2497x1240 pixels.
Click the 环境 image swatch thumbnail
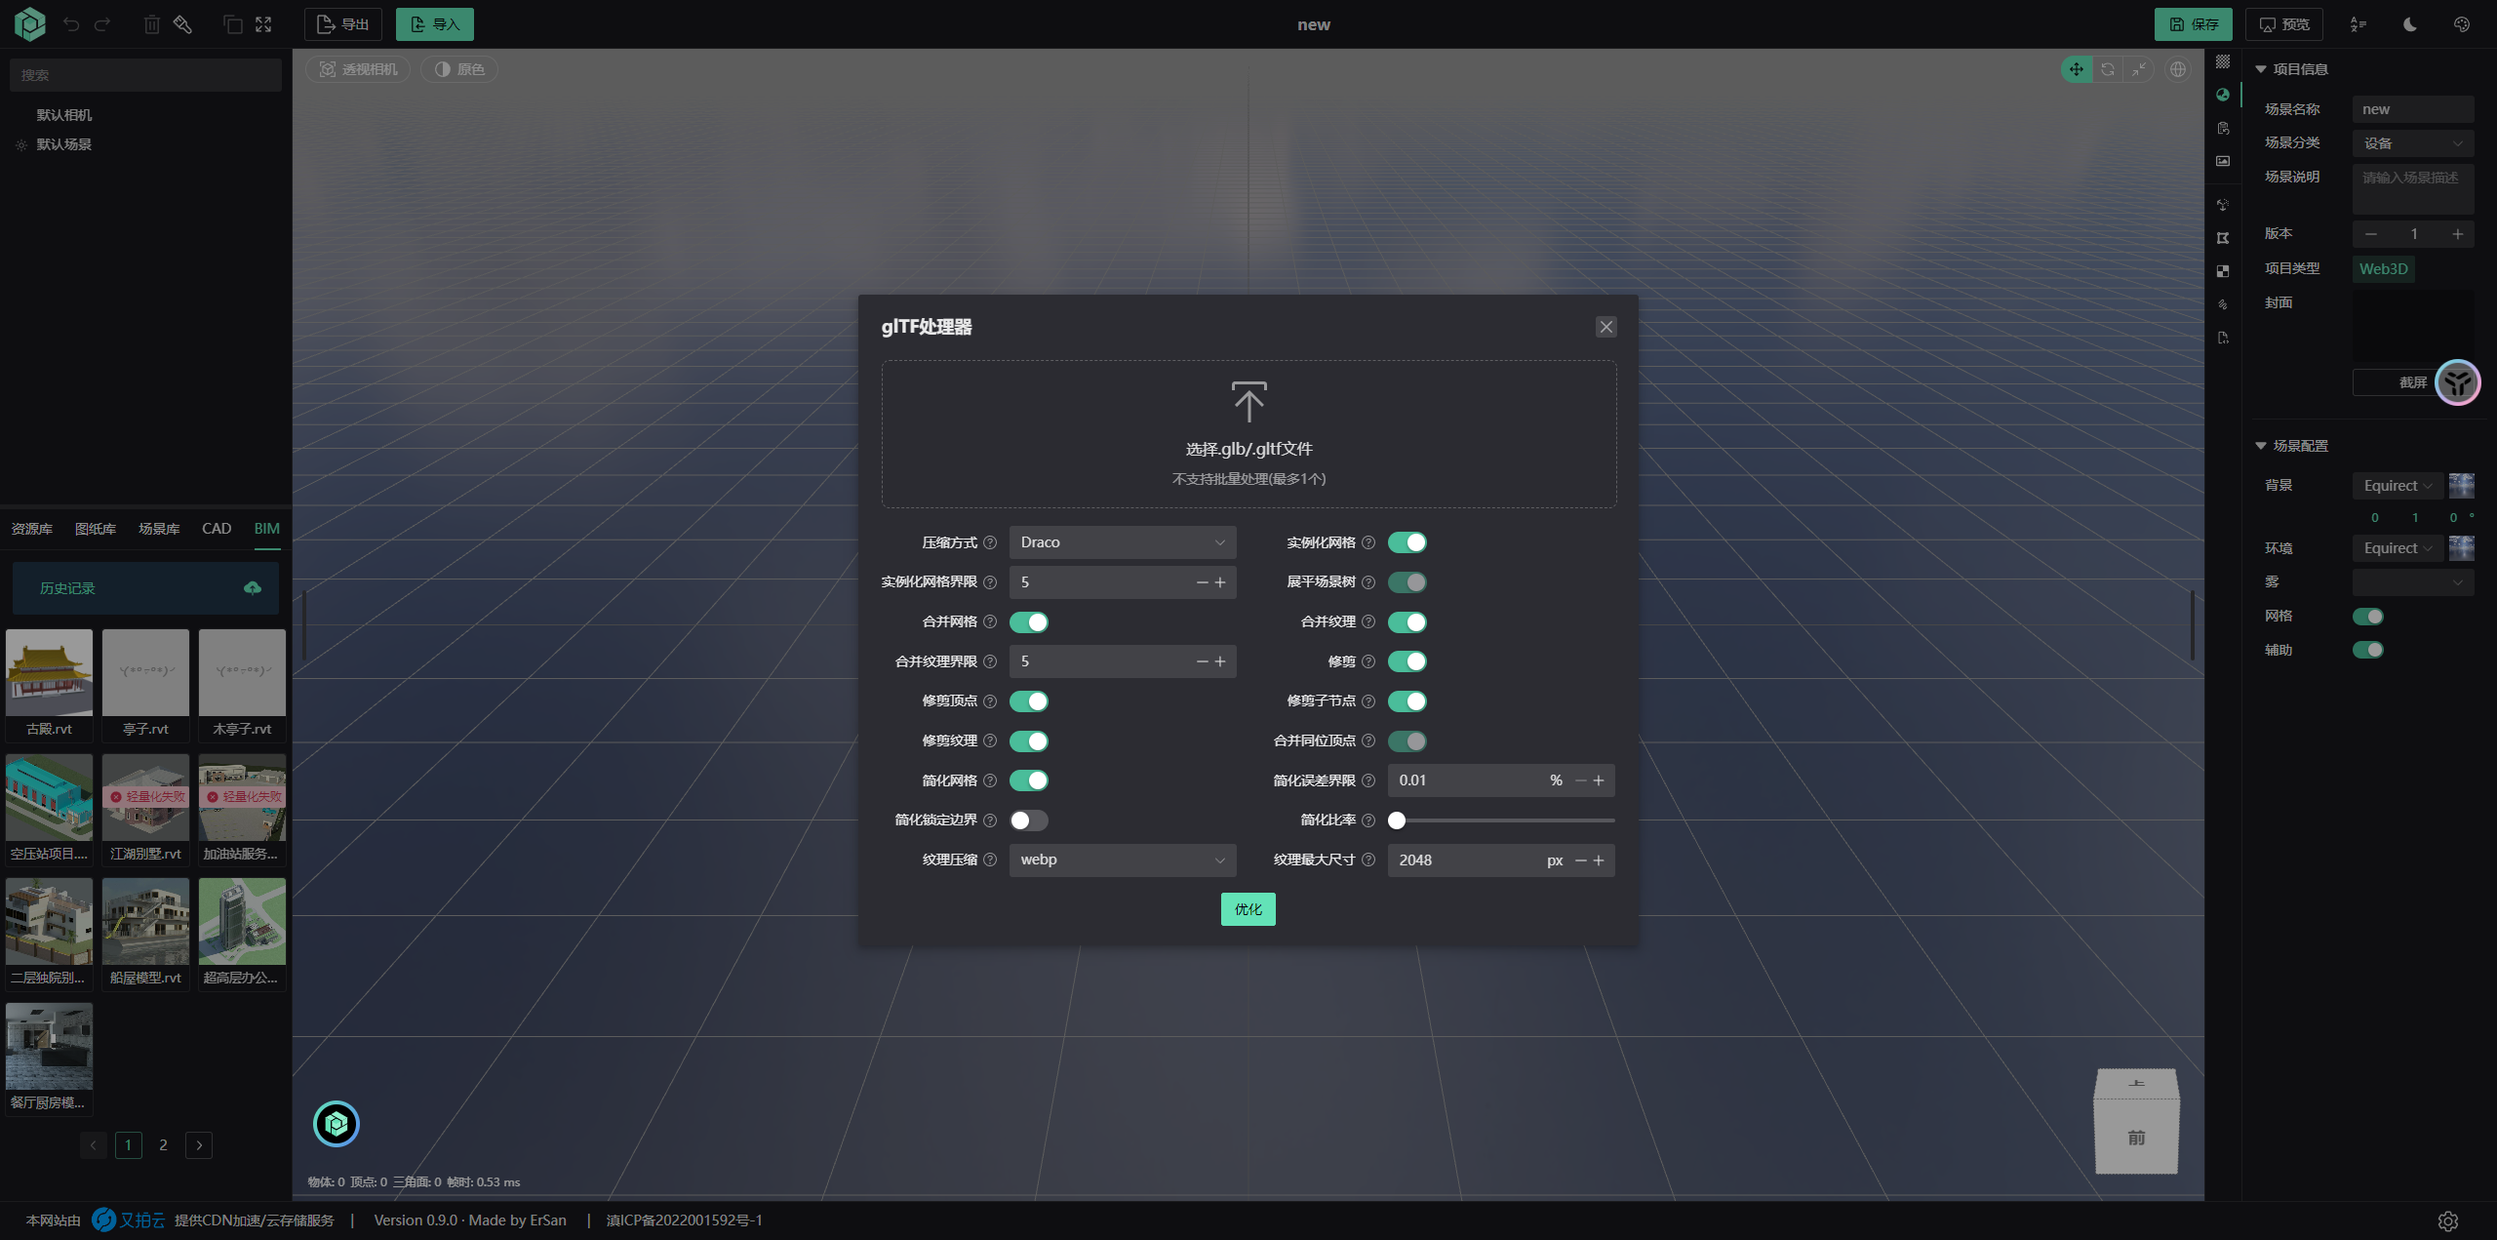pos(2462,548)
